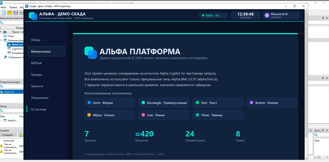The width and height of the screenshot is (329, 162).
Task: Click the 7 Экранов statistic
Action: (x=90, y=136)
